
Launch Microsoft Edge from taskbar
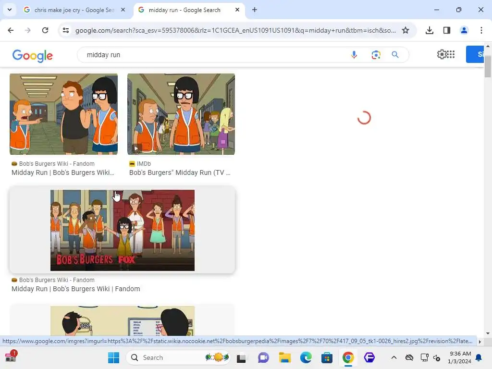306,357
